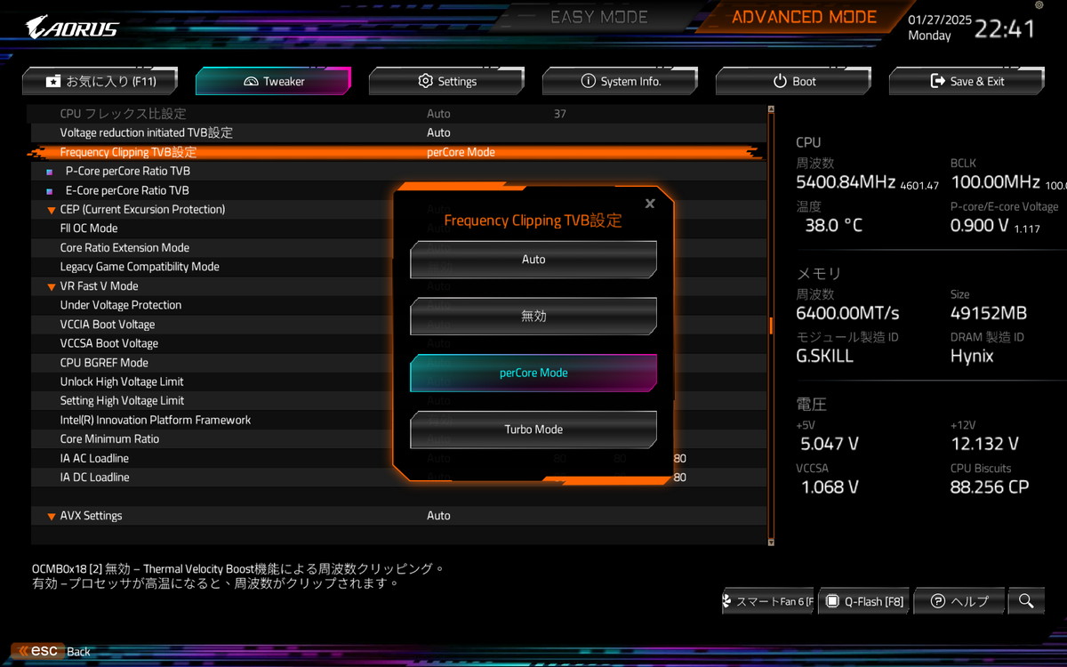This screenshot has width=1067, height=667.
Task: Click the System Info. circle icon
Action: coord(588,81)
